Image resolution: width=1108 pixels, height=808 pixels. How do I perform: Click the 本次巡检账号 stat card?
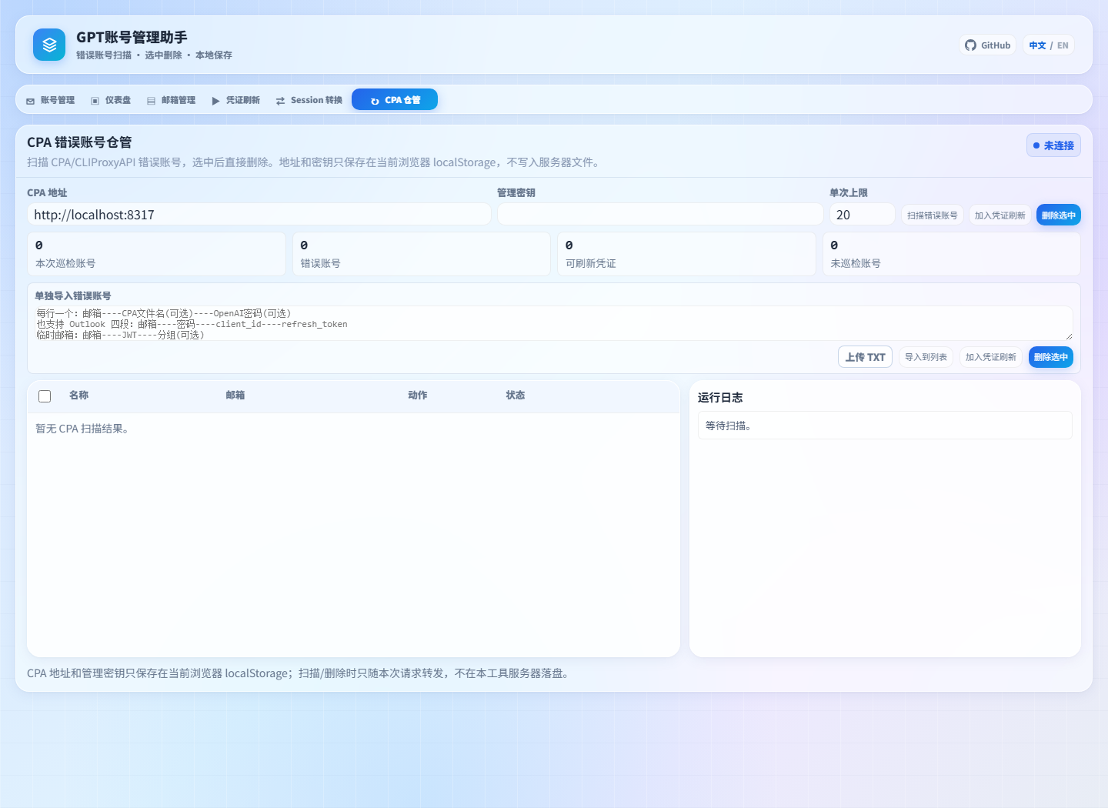point(156,254)
